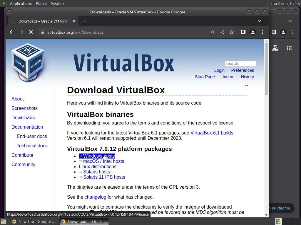This screenshot has height=225, width=301.
Task: Click the scrollbar down arrow
Action: (266, 215)
